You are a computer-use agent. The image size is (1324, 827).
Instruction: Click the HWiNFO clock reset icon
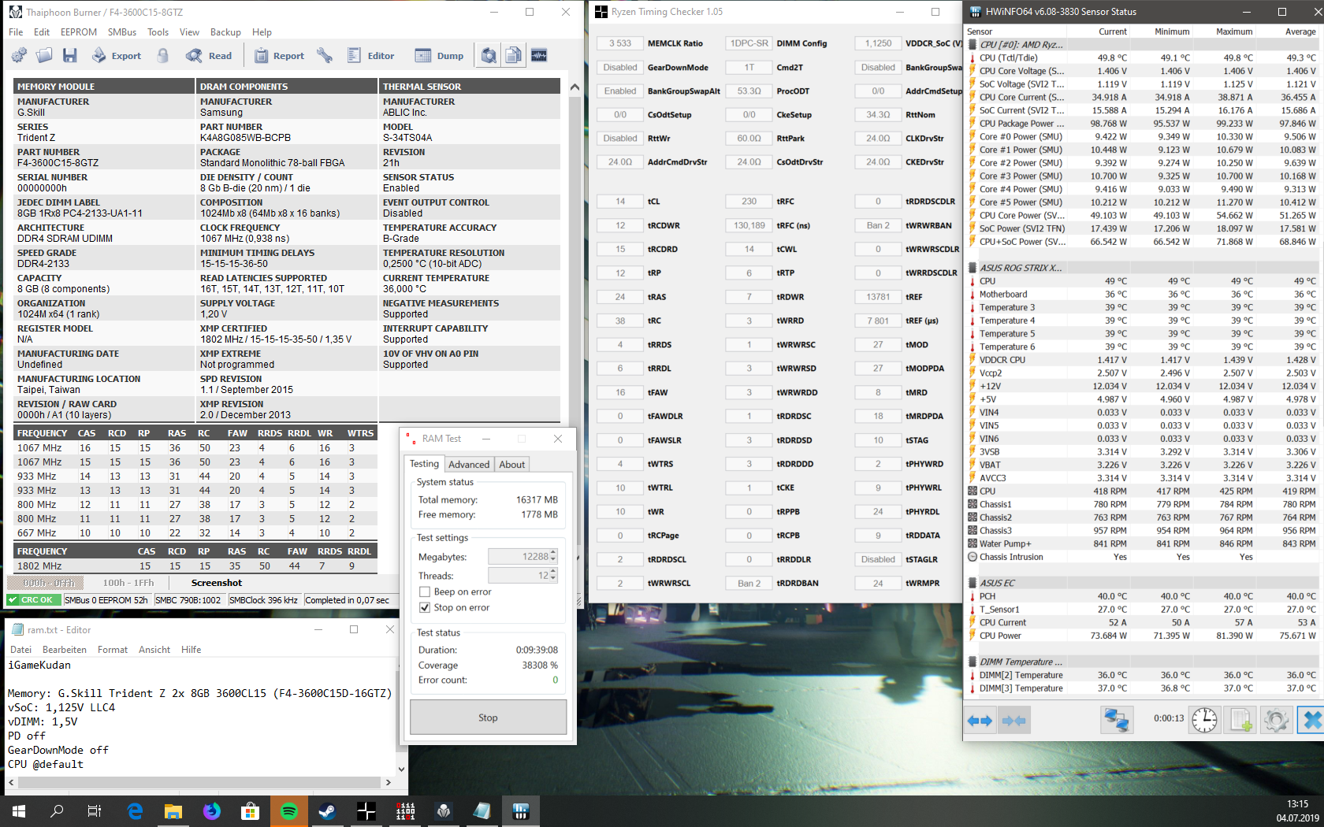1204,721
